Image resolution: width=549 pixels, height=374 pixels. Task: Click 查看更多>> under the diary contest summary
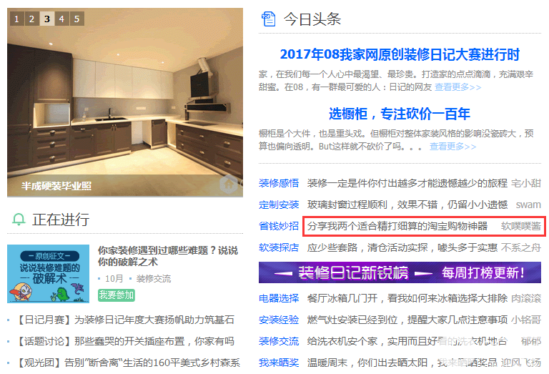click(458, 87)
